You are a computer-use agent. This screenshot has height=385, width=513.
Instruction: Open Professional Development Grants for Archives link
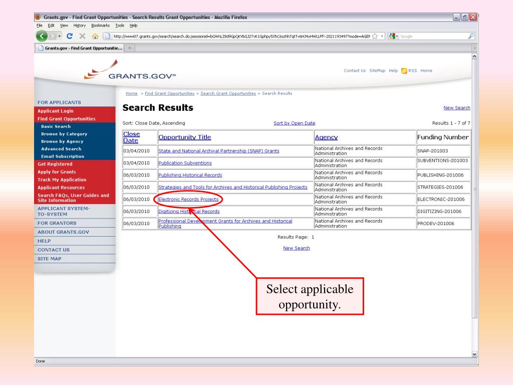(x=225, y=224)
